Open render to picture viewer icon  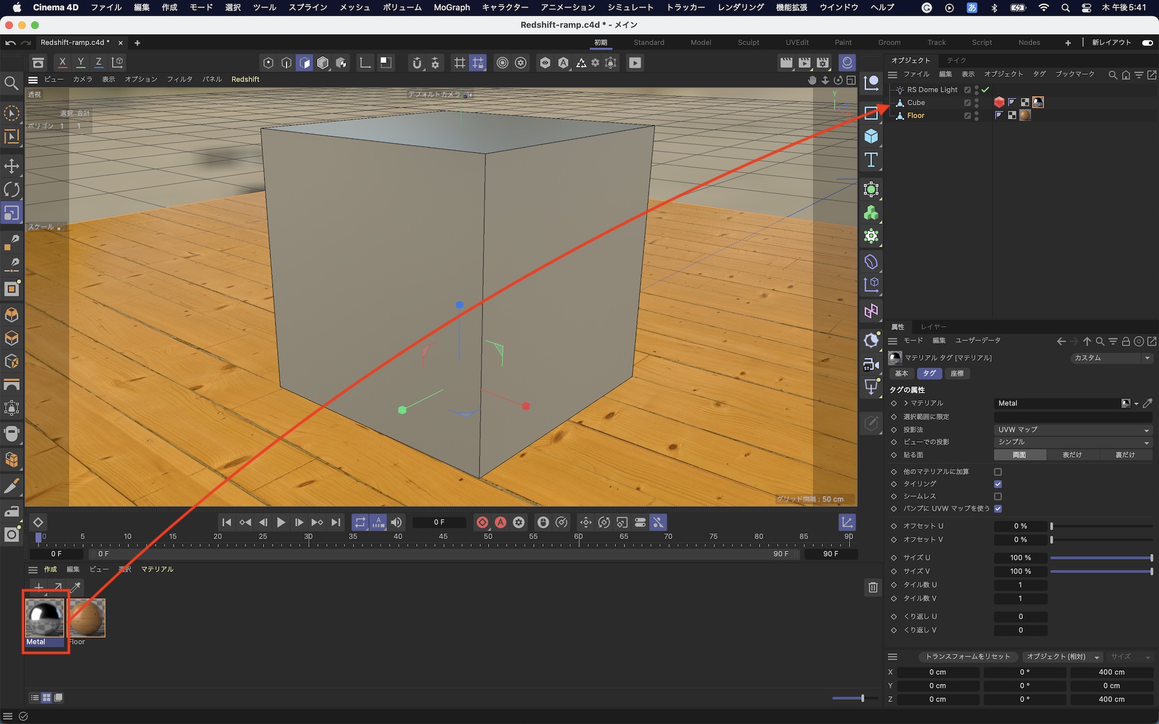(x=804, y=63)
